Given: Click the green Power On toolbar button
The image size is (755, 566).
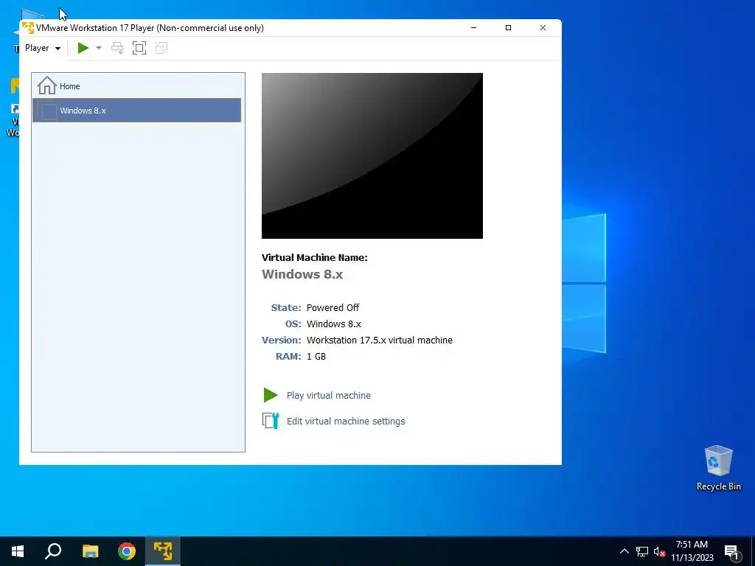Looking at the screenshot, I should 83,48.
